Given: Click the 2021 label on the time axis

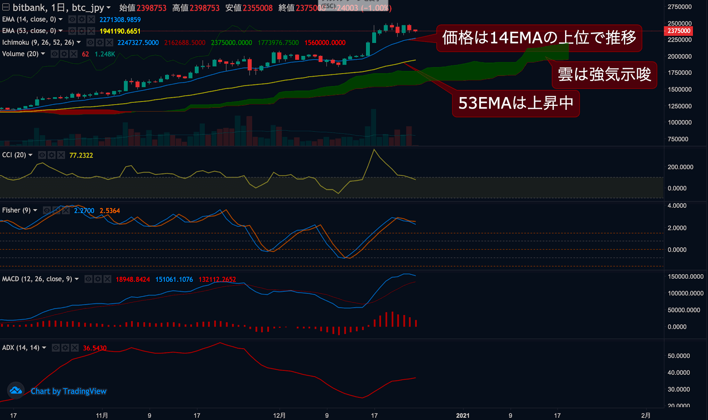Looking at the screenshot, I should [463, 416].
